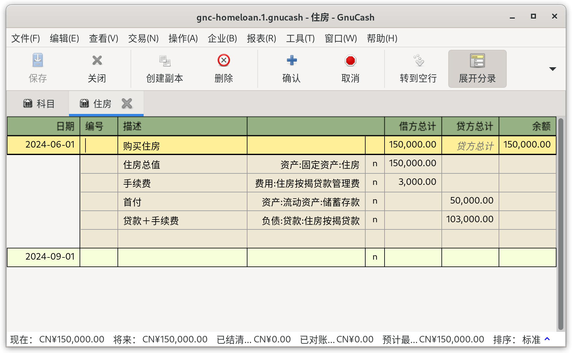The height and width of the screenshot is (353, 572).
Task: Click the 资产:固定资产:住房 account cell
Action: [x=306, y=164]
